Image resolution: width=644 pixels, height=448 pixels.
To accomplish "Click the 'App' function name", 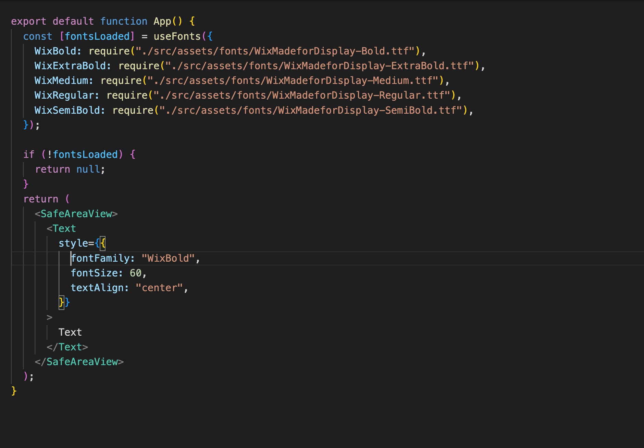I will point(162,21).
